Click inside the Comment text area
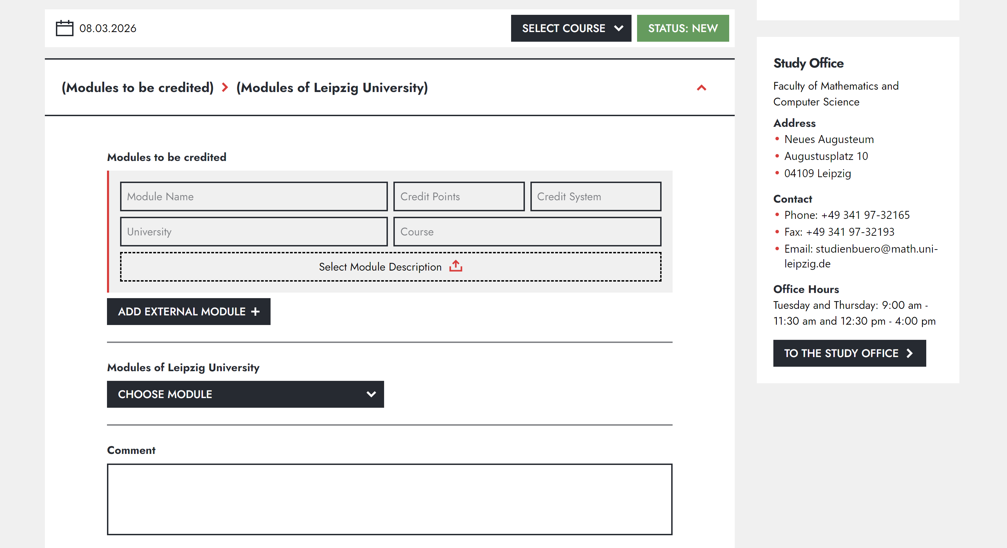 pyautogui.click(x=389, y=499)
